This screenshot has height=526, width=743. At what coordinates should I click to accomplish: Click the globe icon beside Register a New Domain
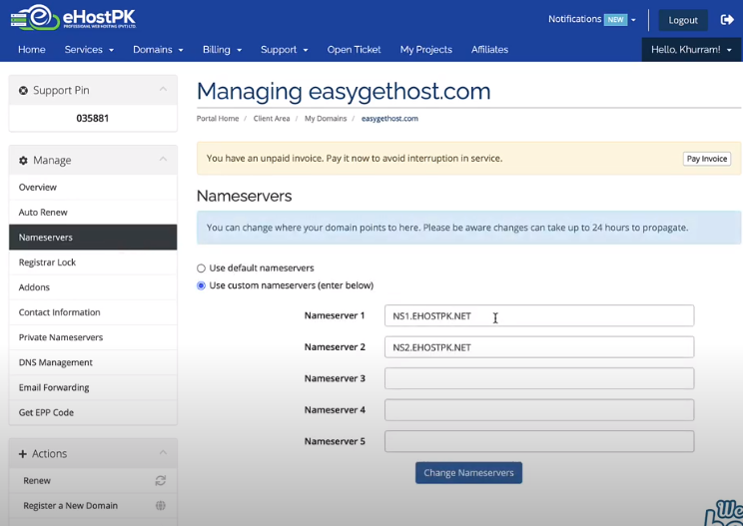(x=161, y=505)
